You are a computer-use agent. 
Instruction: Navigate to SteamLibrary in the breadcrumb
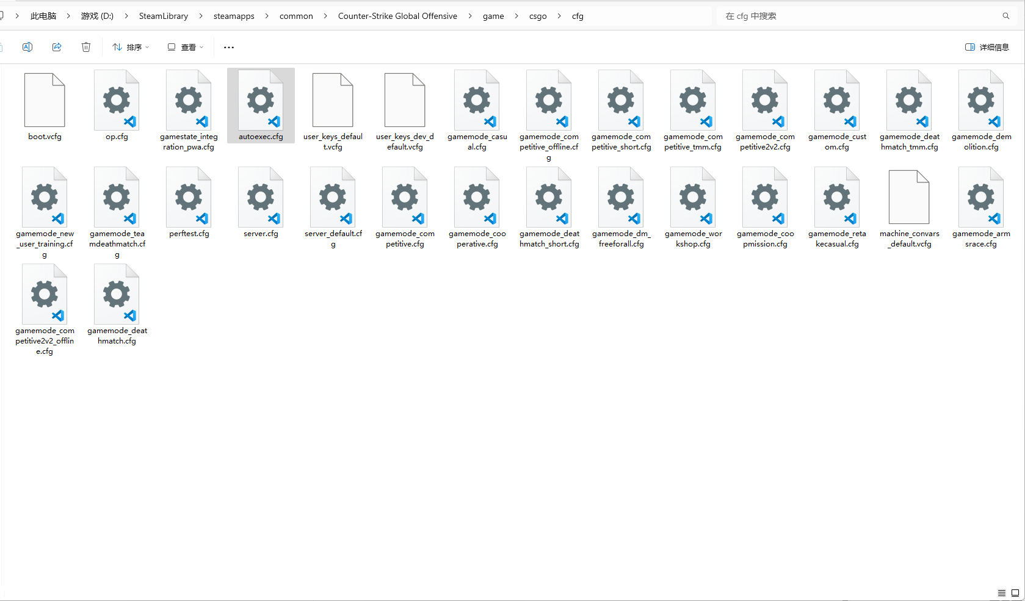click(163, 16)
